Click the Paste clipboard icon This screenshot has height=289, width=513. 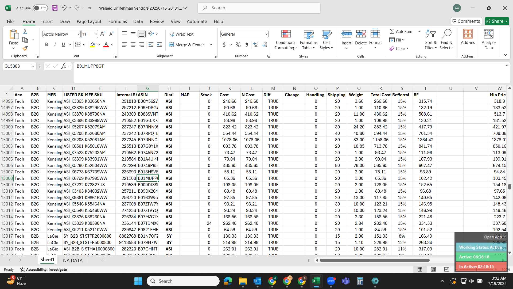pyautogui.click(x=14, y=35)
